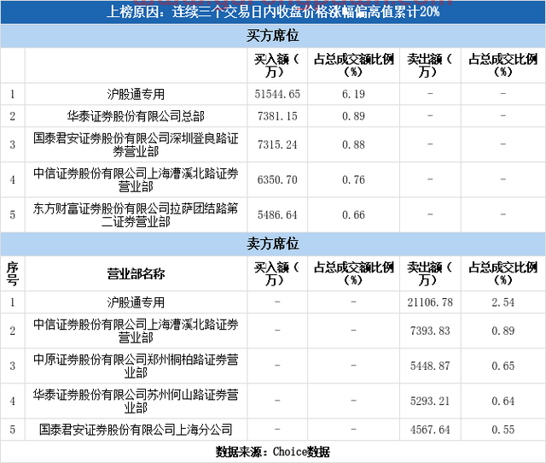The image size is (546, 463).
Task: Click the percentage value 0.88
Action: 353,144
